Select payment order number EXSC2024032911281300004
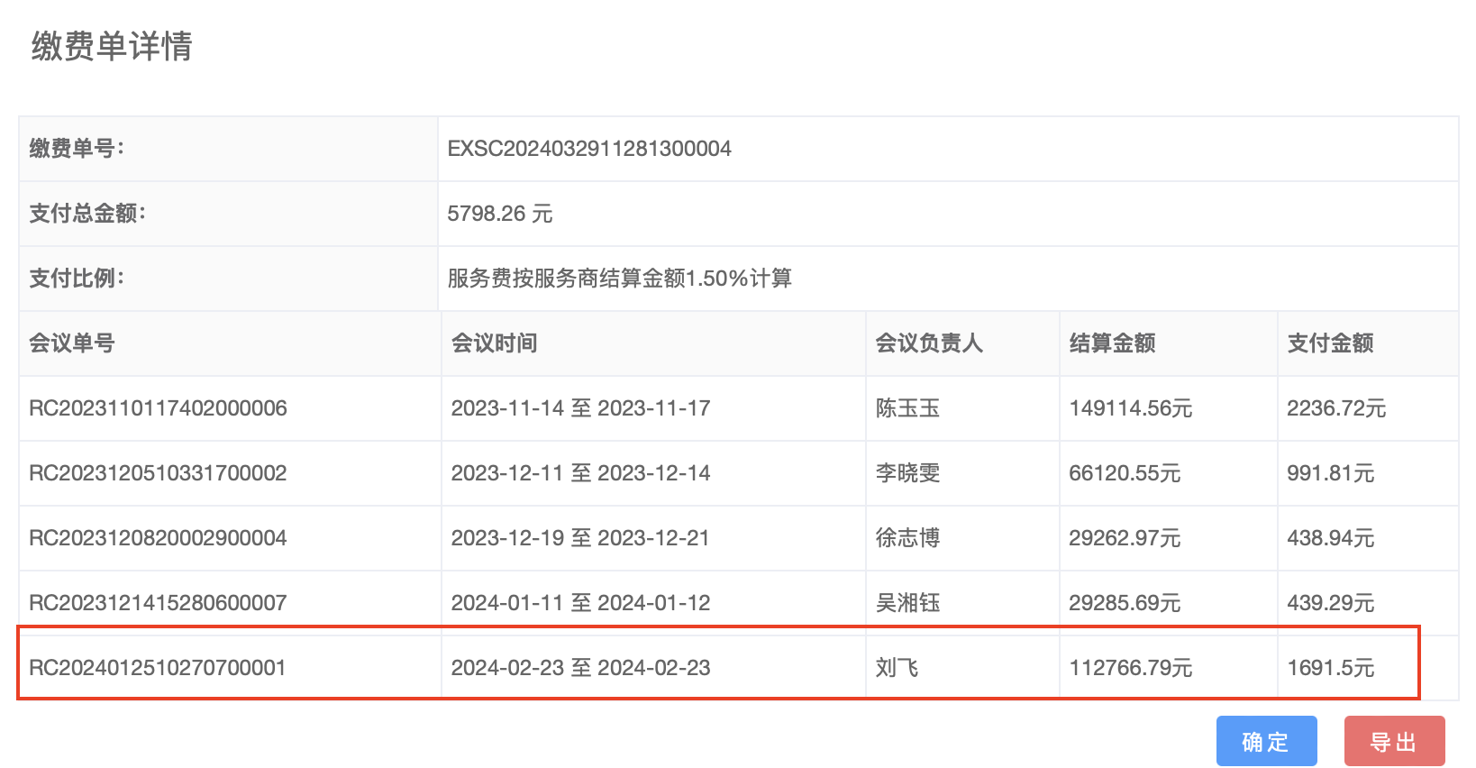The image size is (1476, 768). [x=589, y=149]
